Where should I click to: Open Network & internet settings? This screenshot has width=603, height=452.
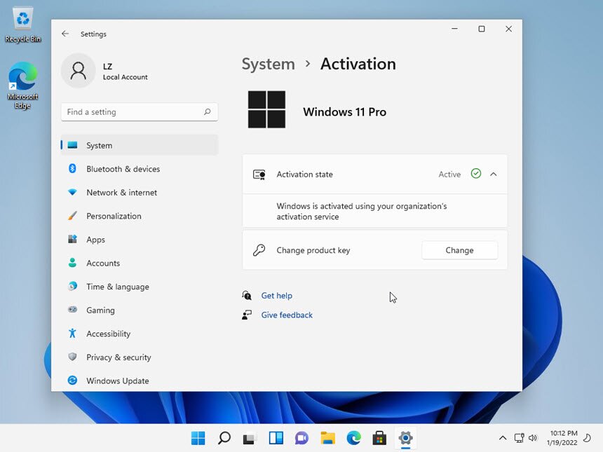pos(140,192)
